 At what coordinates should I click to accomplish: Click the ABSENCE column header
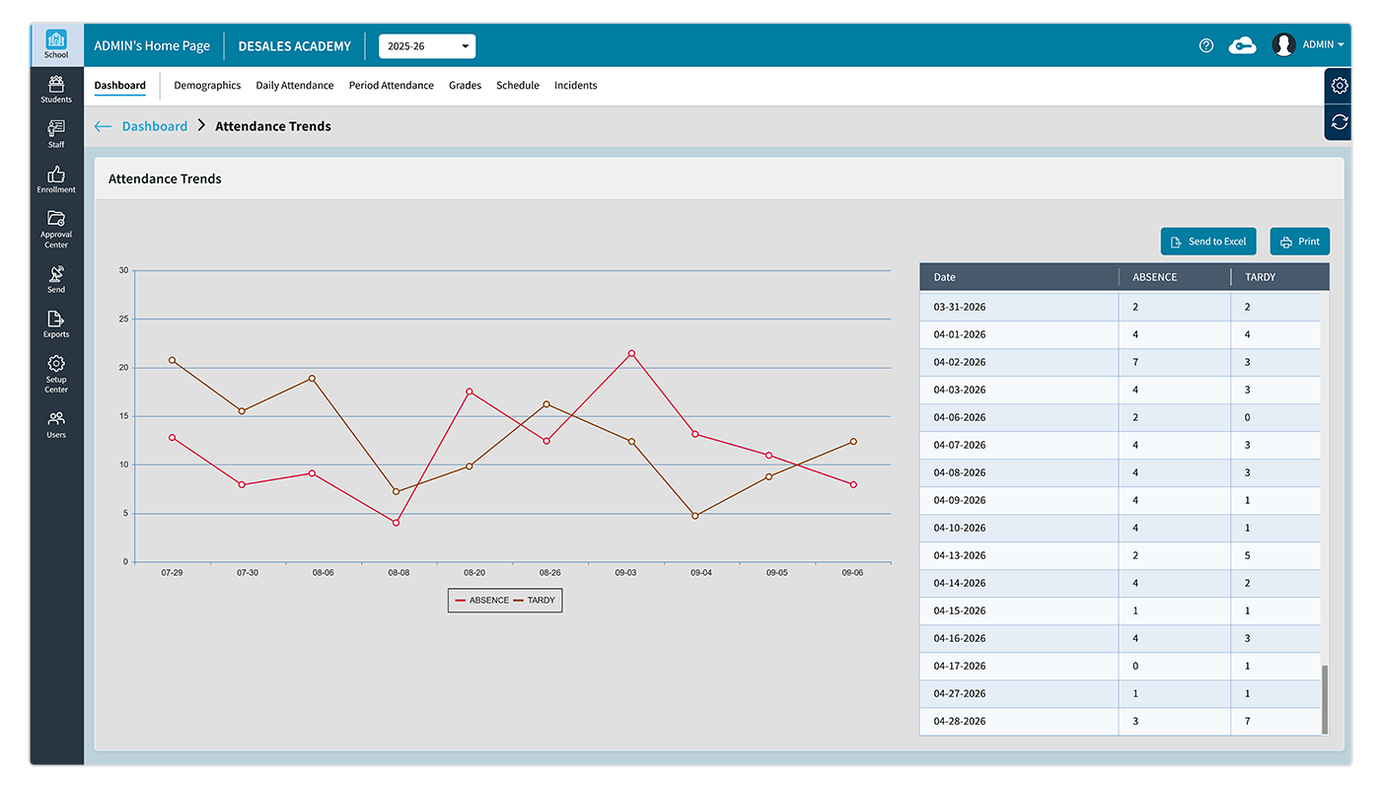pyautogui.click(x=1175, y=277)
